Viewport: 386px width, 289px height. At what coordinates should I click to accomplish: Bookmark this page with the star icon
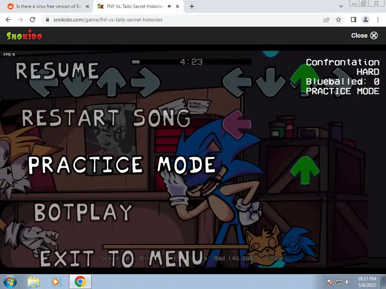pyautogui.click(x=339, y=20)
